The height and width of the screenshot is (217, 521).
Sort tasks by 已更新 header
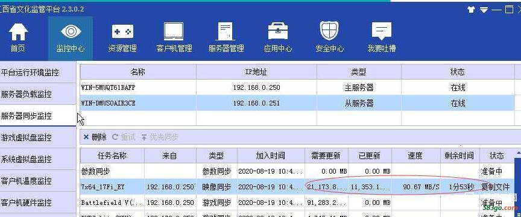coord(370,156)
